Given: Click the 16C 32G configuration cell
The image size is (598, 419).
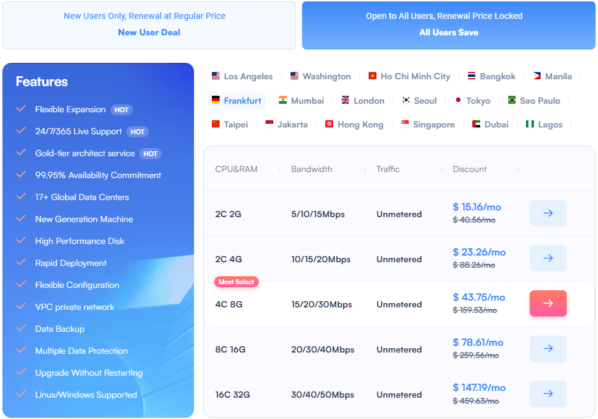Looking at the screenshot, I should pos(232,395).
